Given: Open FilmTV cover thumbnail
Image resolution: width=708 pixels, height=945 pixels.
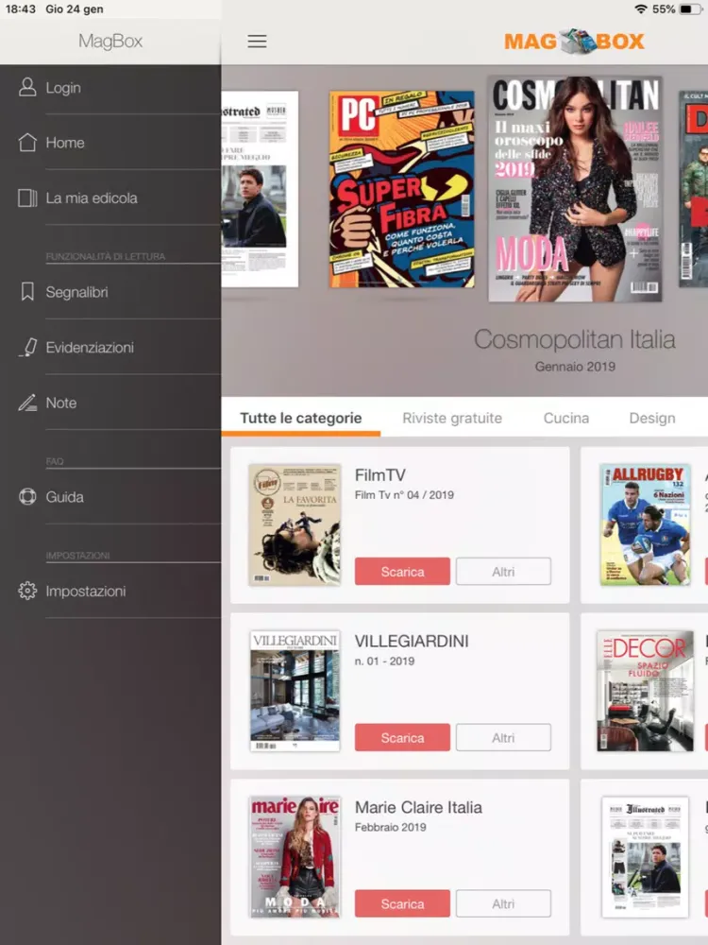Looking at the screenshot, I should pyautogui.click(x=295, y=524).
